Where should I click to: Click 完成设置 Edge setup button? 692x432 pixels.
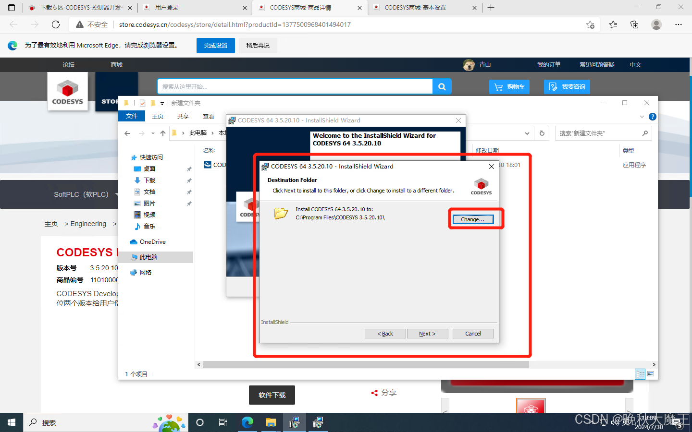(x=216, y=46)
